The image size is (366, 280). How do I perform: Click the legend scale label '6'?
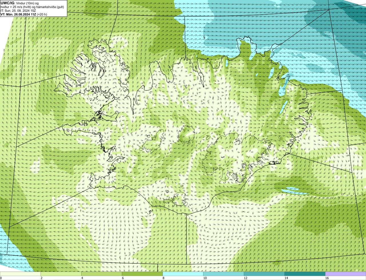123,278
